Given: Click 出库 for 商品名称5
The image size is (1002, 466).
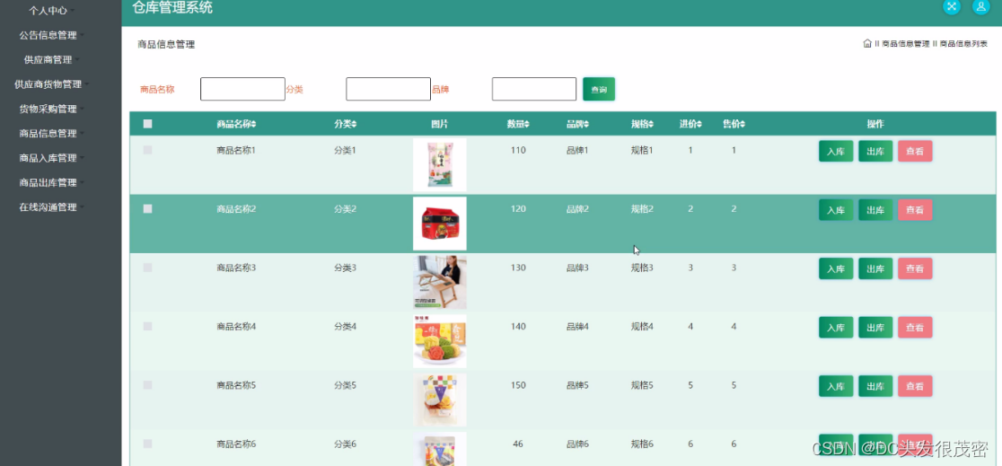Looking at the screenshot, I should tap(875, 387).
